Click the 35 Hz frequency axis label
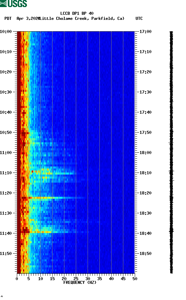Image resolution: width=186 pixels, height=300 pixels. coord(99,279)
